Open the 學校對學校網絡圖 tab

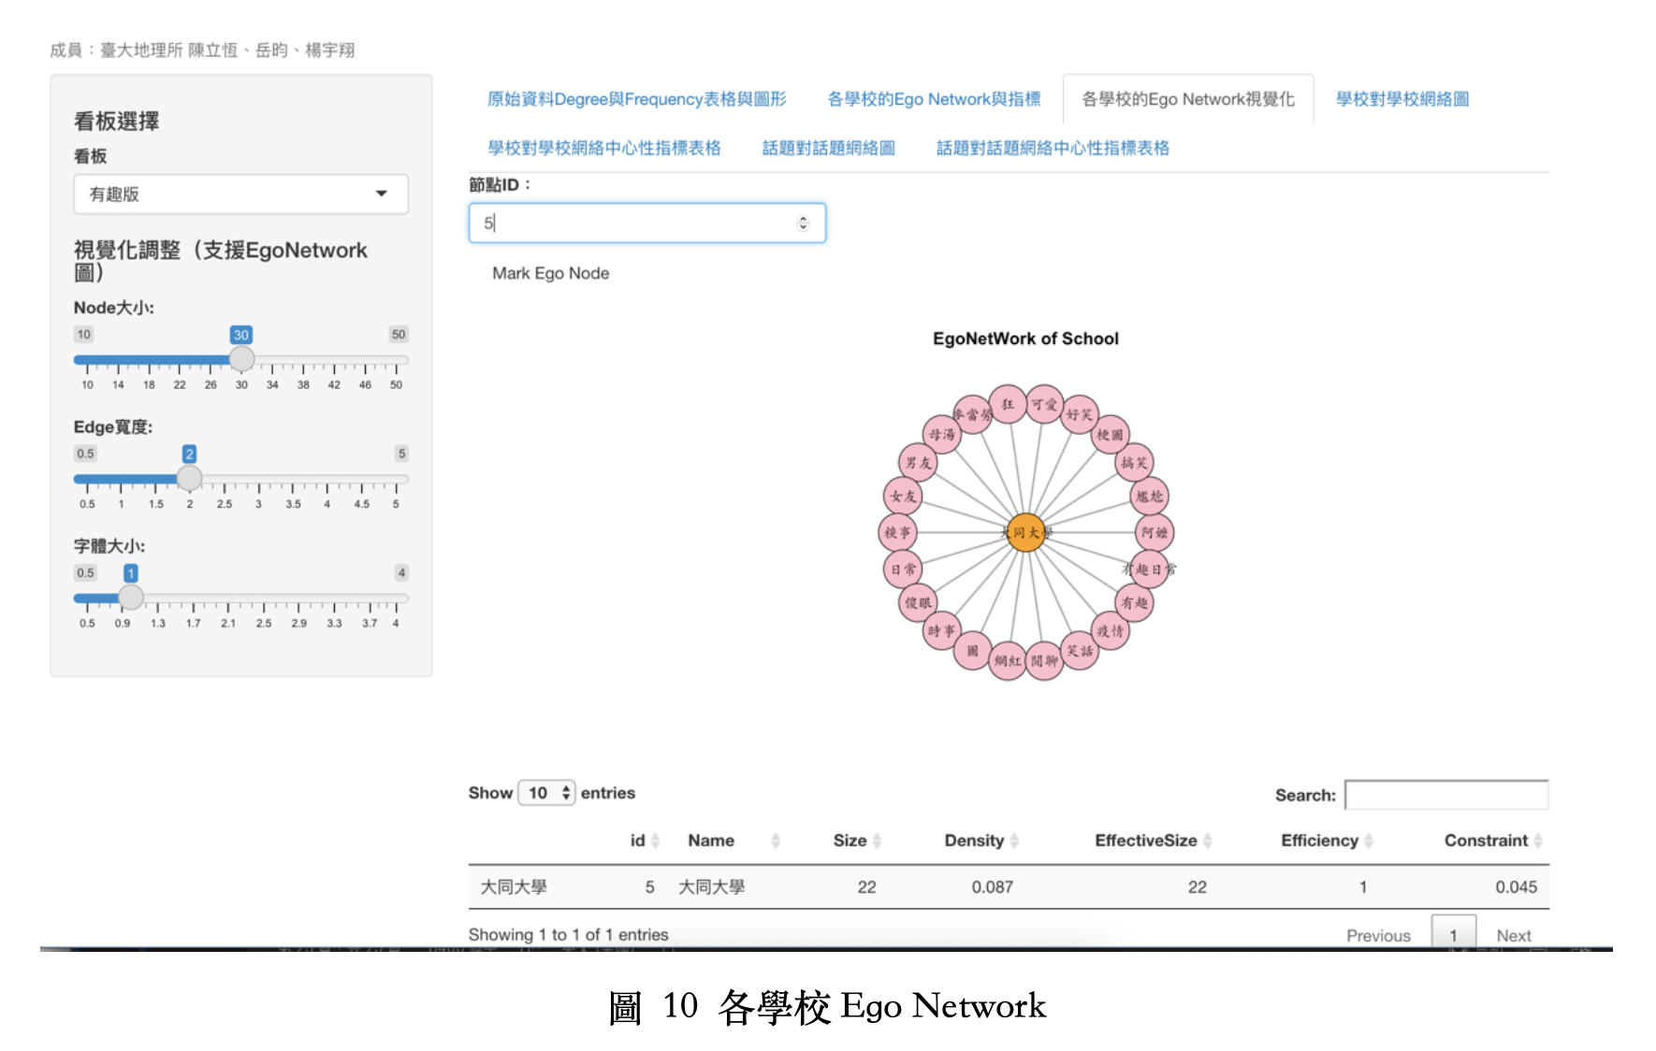click(x=1402, y=99)
